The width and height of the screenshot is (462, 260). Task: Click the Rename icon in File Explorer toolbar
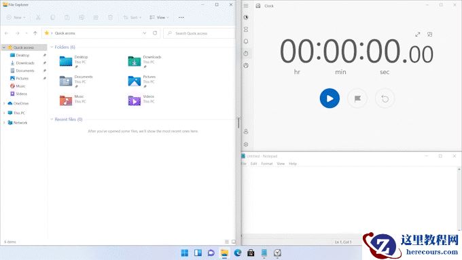pos(82,18)
